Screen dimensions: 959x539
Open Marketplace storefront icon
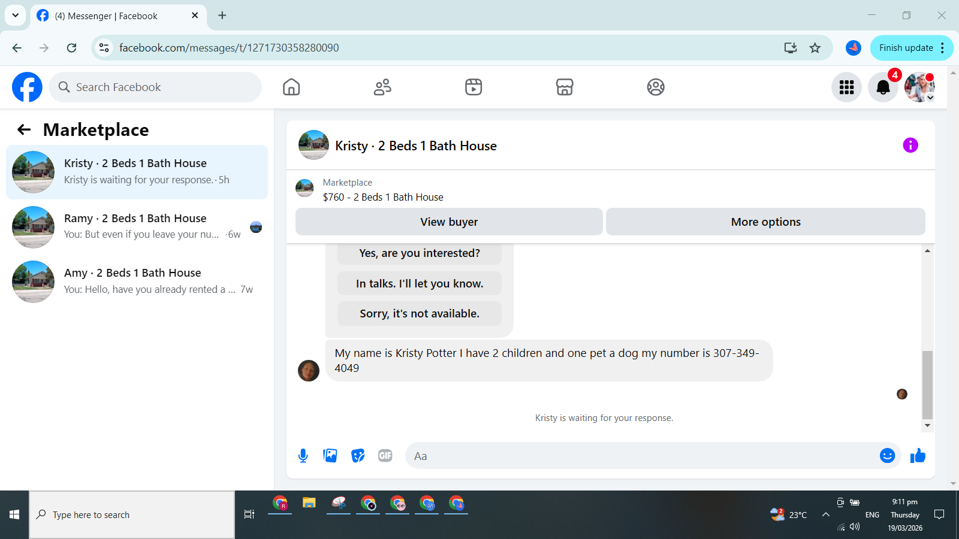click(565, 87)
